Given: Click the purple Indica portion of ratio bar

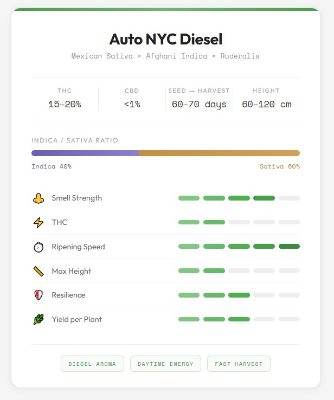Looking at the screenshot, I should pos(85,153).
